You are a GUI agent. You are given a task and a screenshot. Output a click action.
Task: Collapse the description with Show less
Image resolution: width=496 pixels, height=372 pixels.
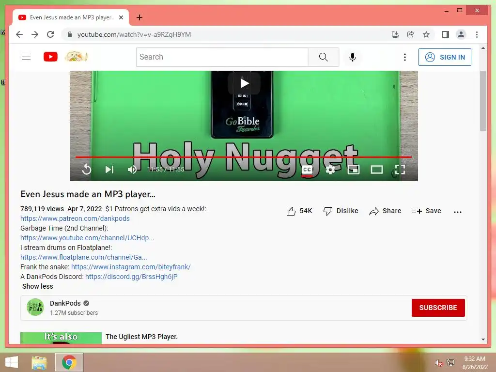point(38,286)
